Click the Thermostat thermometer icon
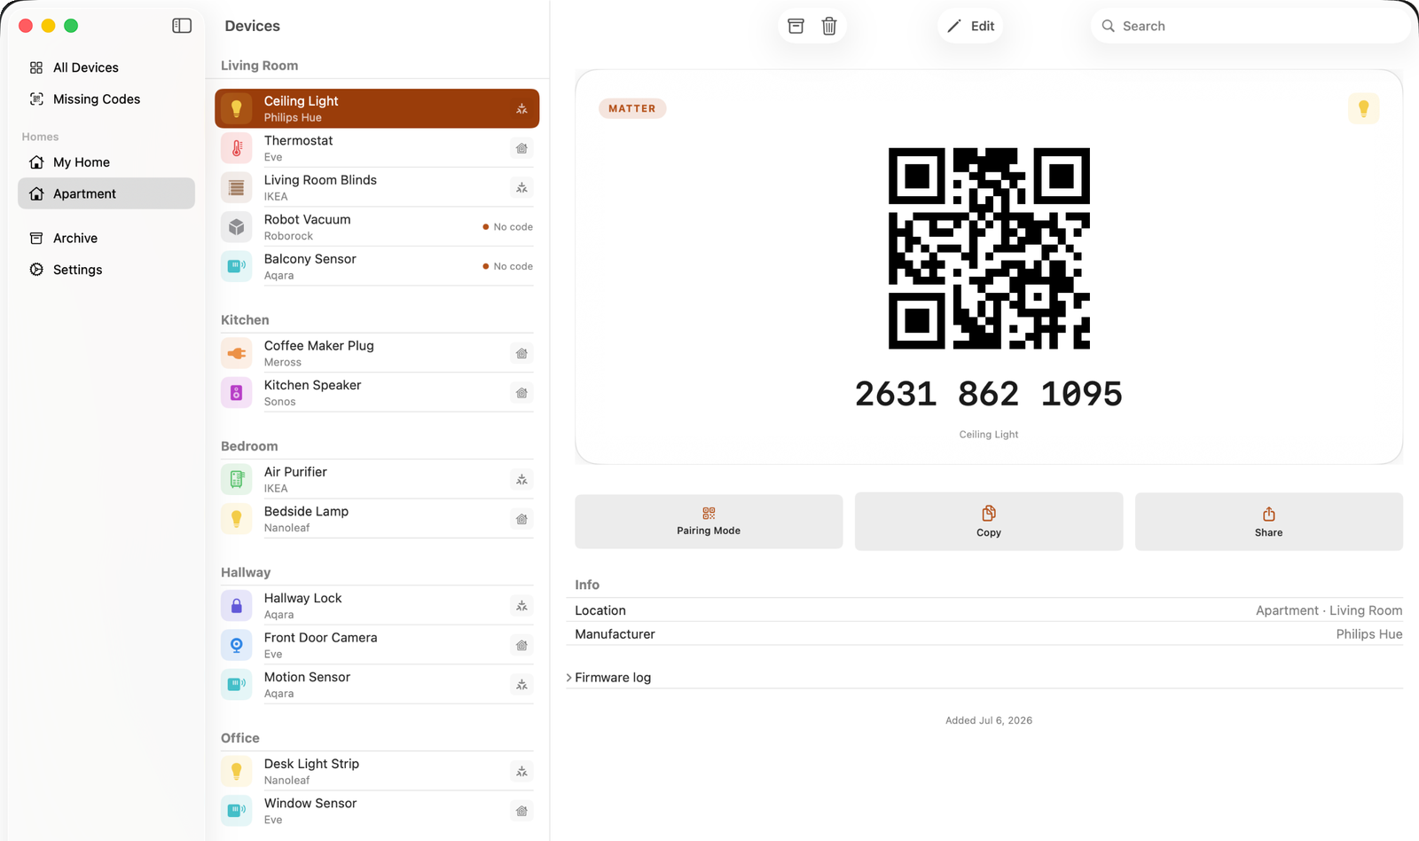Image resolution: width=1419 pixels, height=841 pixels. pyautogui.click(x=236, y=148)
